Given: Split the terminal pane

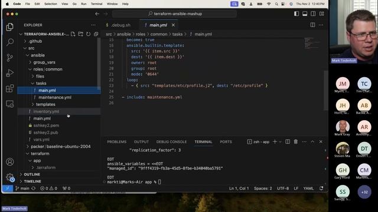Looking at the screenshot, I should 288,142.
